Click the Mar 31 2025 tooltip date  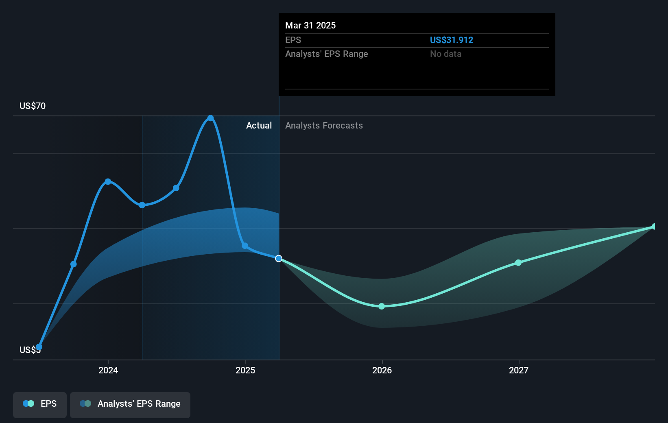[310, 26]
